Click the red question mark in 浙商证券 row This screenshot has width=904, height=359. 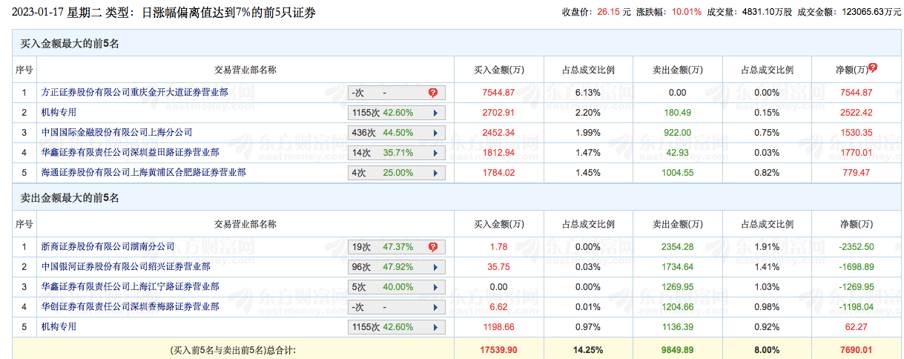[x=432, y=247]
